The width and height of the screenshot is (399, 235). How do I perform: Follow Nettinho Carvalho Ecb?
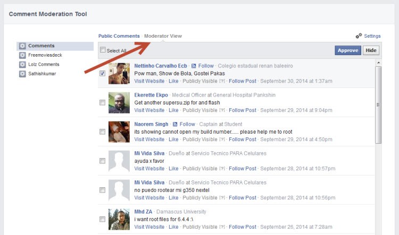206,66
